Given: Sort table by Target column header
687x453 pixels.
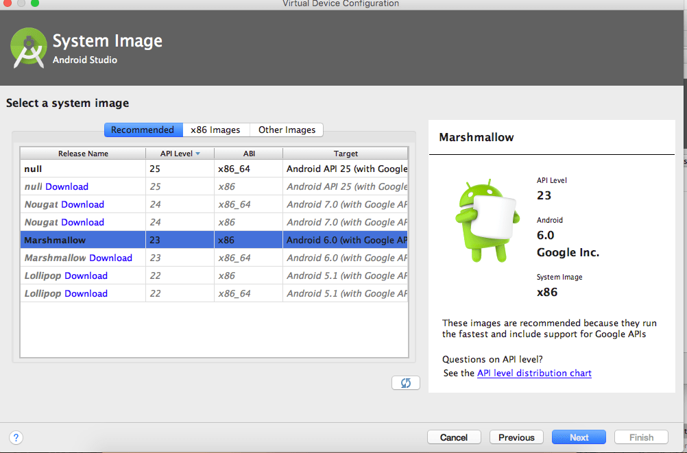Looking at the screenshot, I should (346, 154).
